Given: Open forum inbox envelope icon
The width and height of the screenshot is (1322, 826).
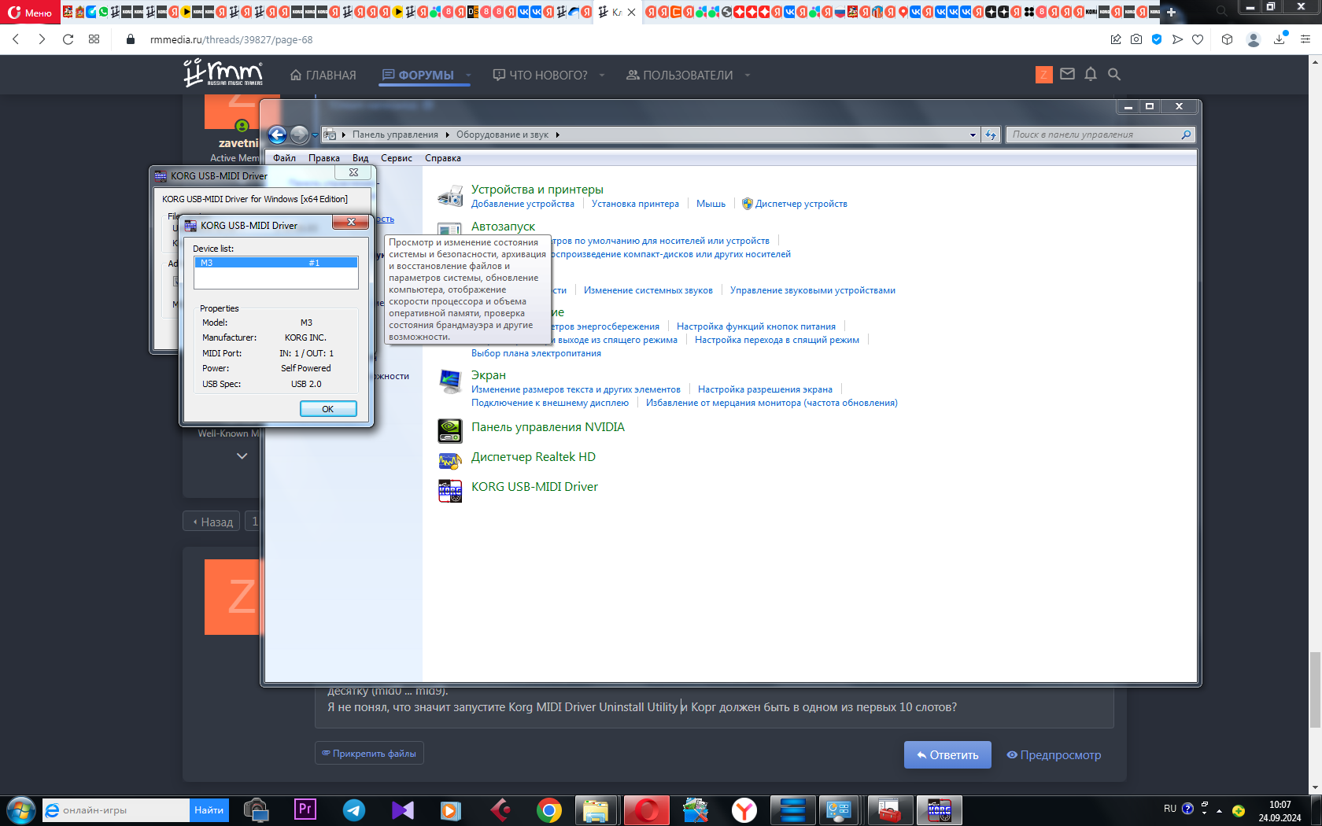Looking at the screenshot, I should click(1067, 74).
